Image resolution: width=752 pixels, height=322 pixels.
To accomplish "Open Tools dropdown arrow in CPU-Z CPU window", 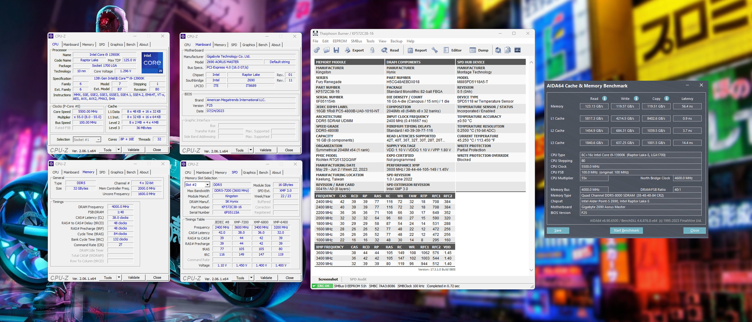I will point(118,150).
